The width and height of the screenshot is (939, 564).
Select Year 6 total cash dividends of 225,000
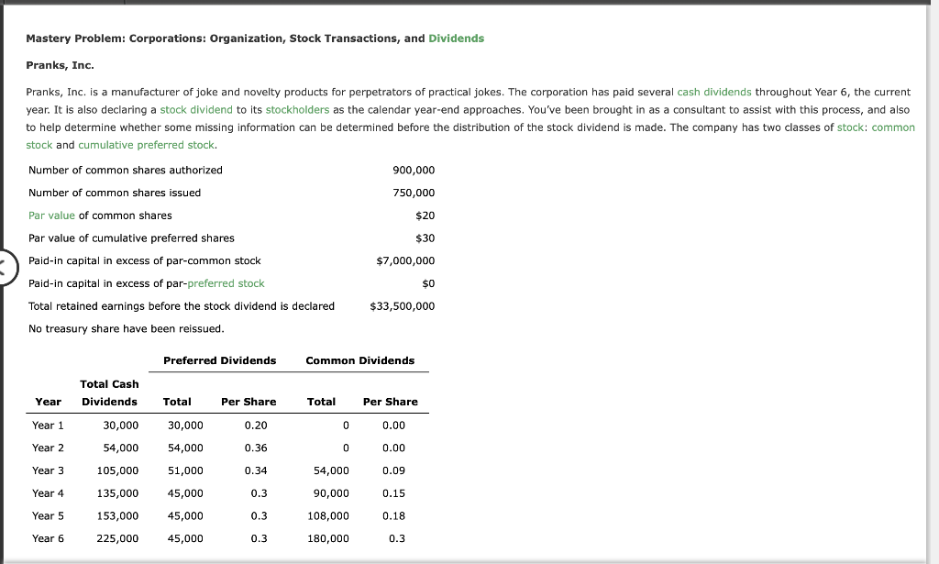coord(117,538)
